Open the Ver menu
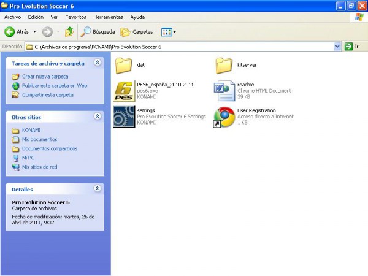The width and height of the screenshot is (368, 276). click(x=54, y=17)
